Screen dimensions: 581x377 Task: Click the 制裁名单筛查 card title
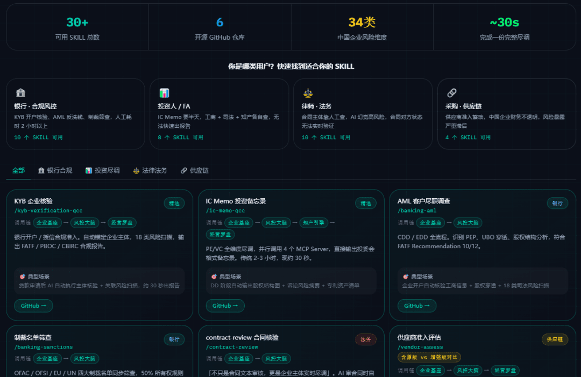[x=33, y=337]
